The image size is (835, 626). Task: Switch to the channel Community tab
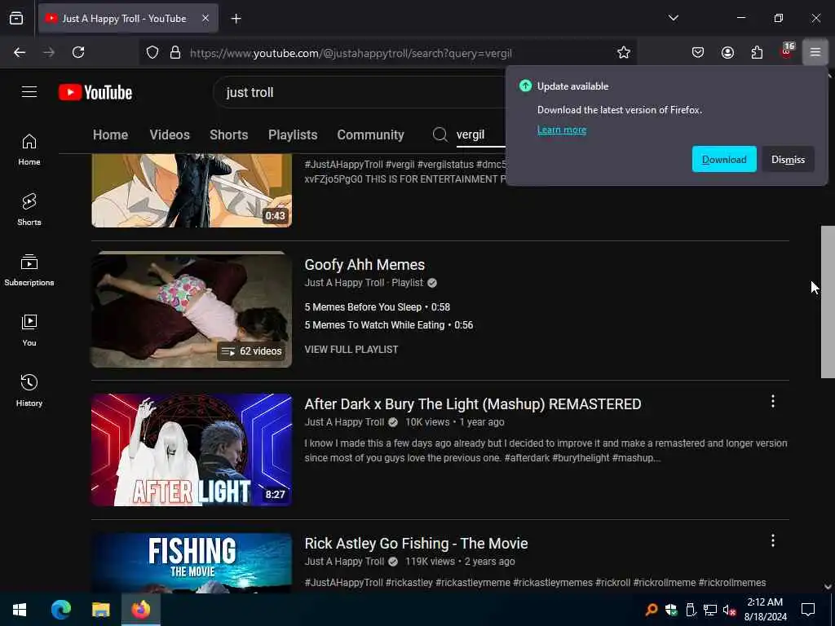371,134
